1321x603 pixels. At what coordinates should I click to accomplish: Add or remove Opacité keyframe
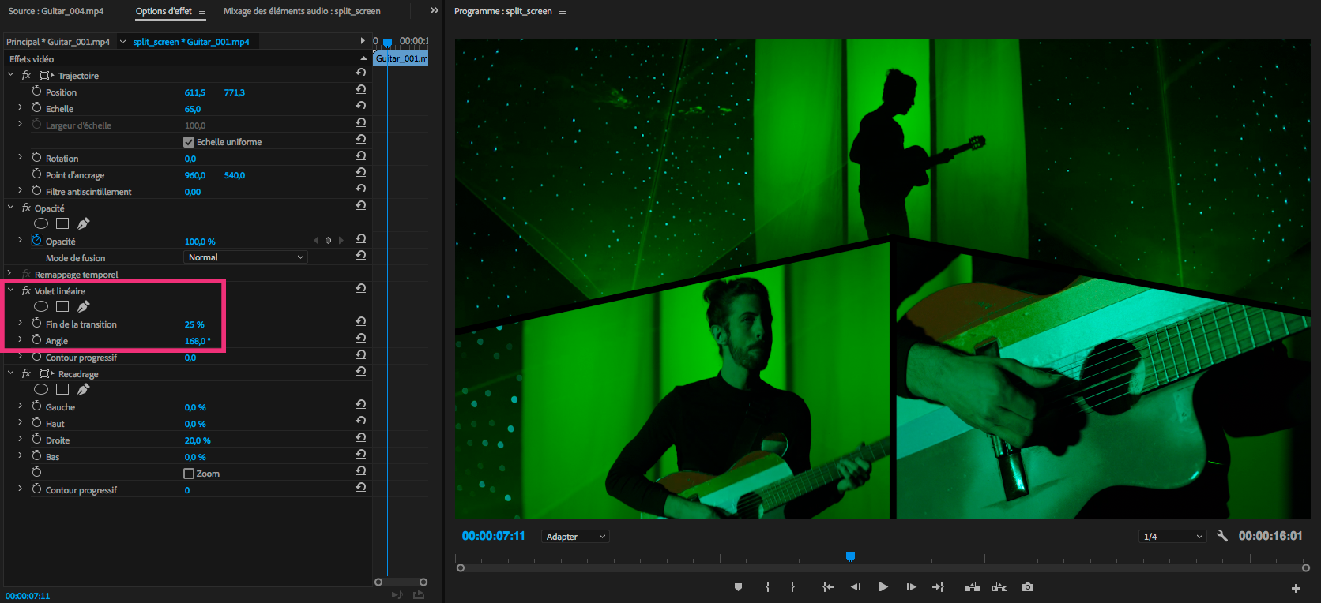point(328,241)
